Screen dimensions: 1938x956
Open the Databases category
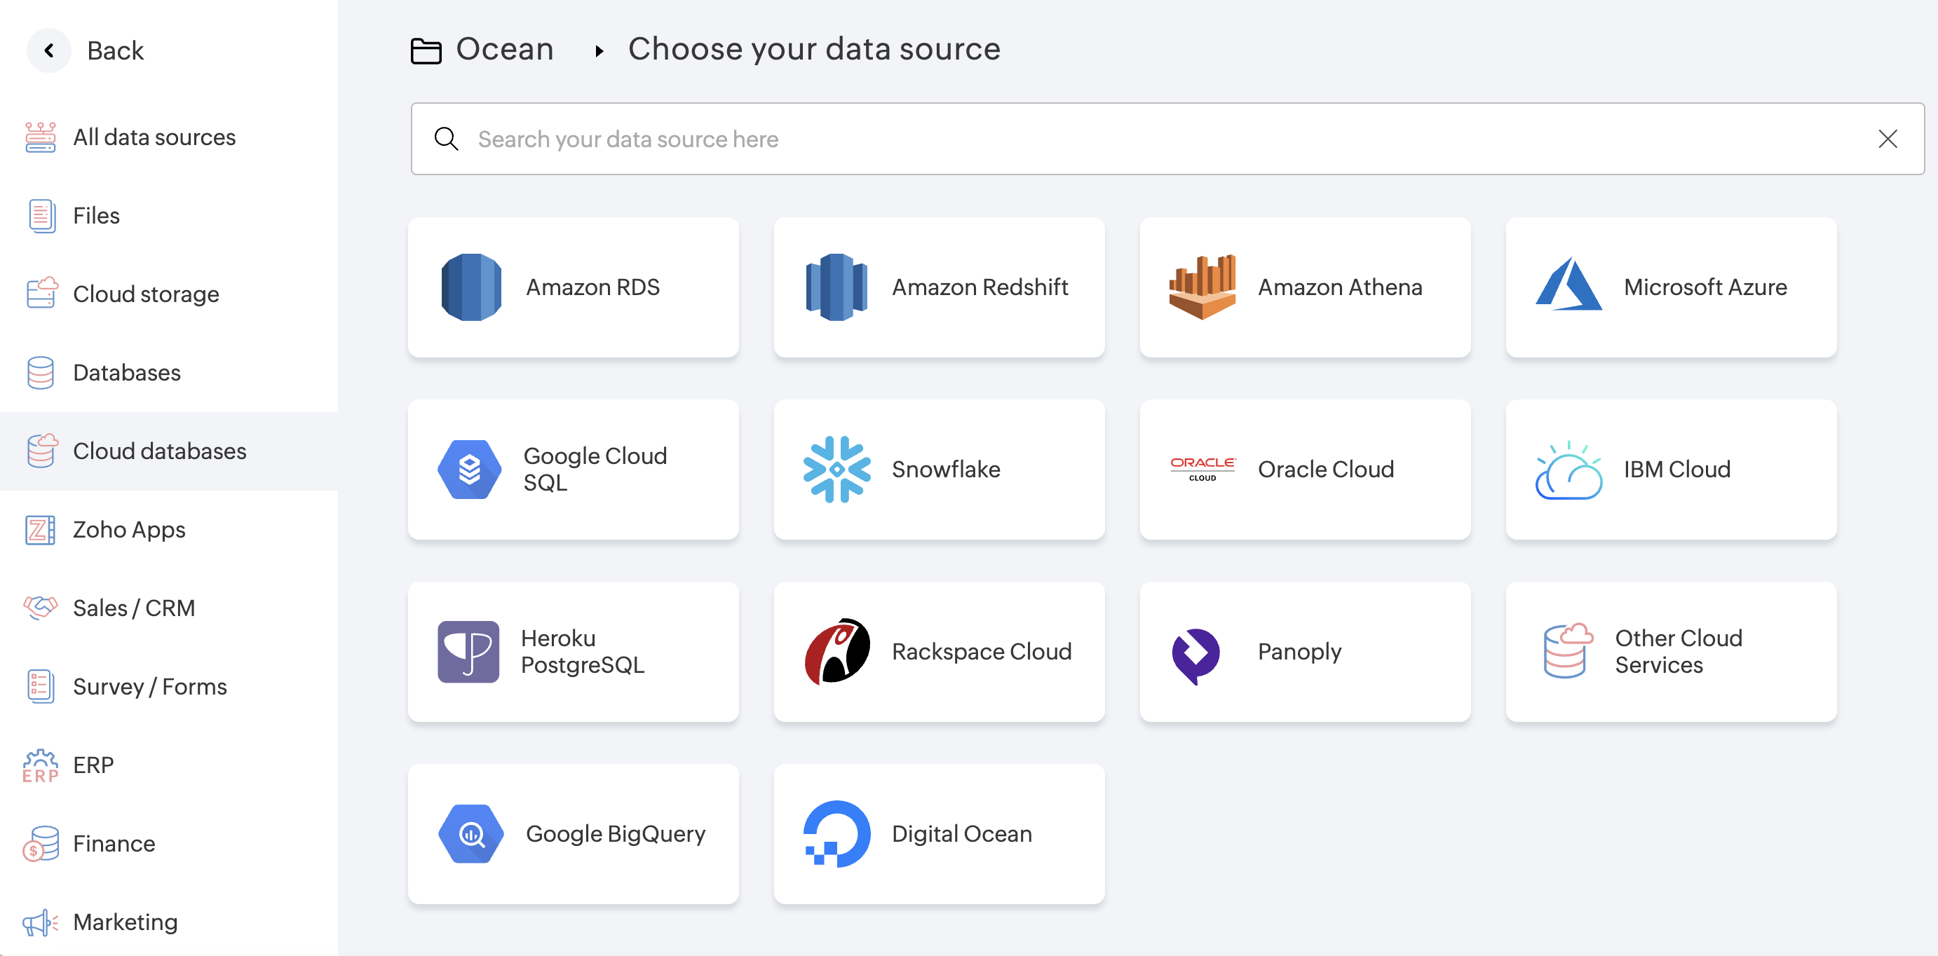[x=126, y=372]
